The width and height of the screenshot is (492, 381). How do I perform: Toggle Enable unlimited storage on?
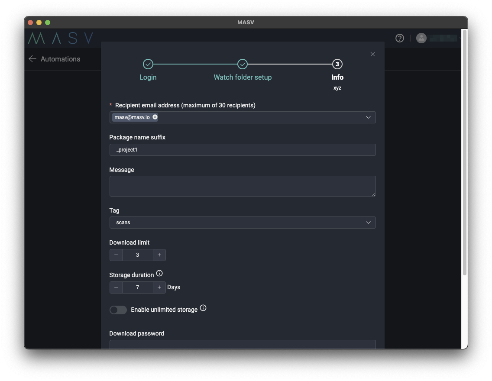click(x=118, y=310)
